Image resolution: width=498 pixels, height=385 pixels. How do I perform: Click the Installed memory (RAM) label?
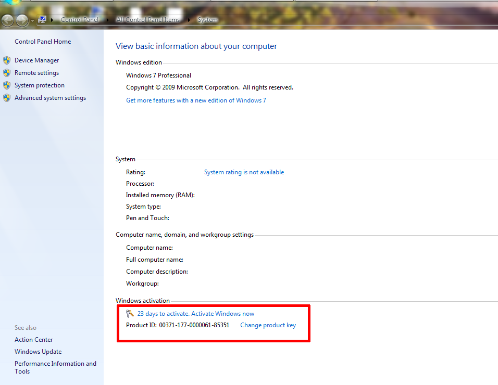pyautogui.click(x=160, y=195)
